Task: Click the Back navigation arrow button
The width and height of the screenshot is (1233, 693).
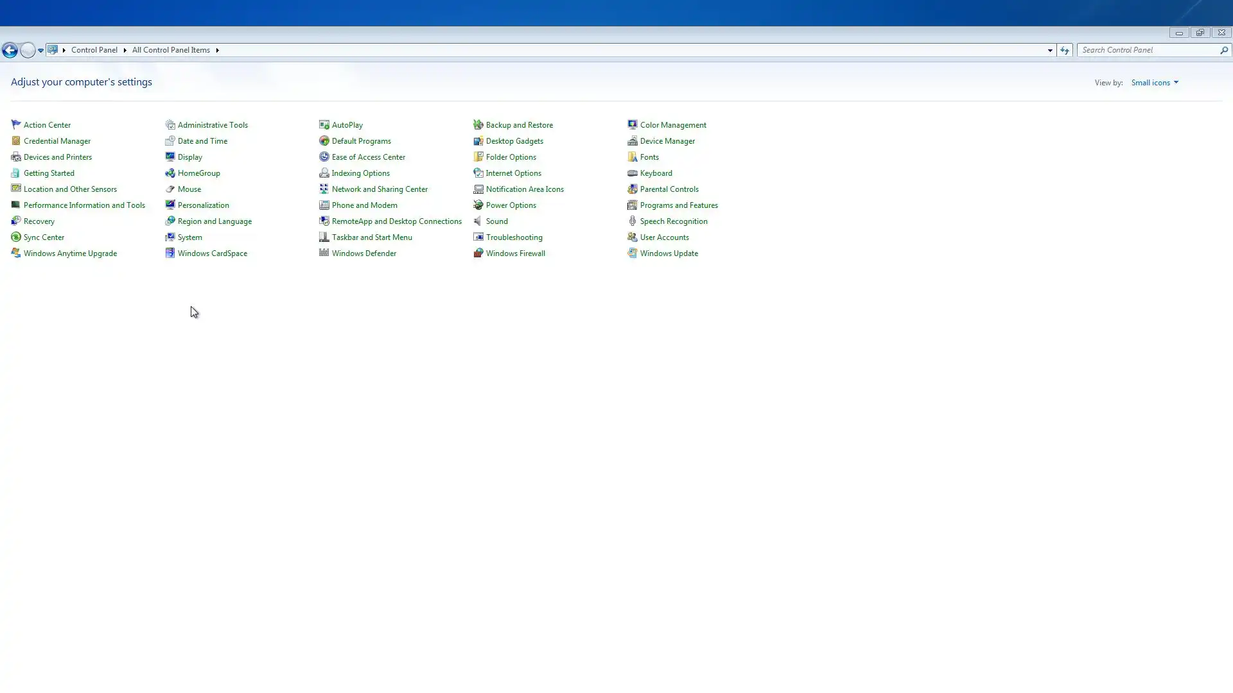Action: click(10, 50)
